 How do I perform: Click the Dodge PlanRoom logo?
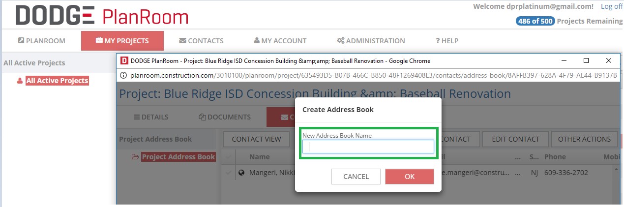[102, 16]
